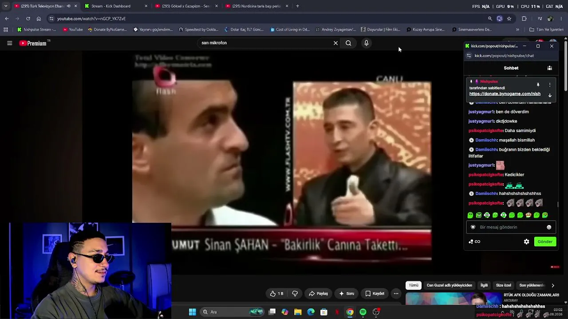Send chat message with Gönder
This screenshot has width=568, height=319.
point(545,241)
